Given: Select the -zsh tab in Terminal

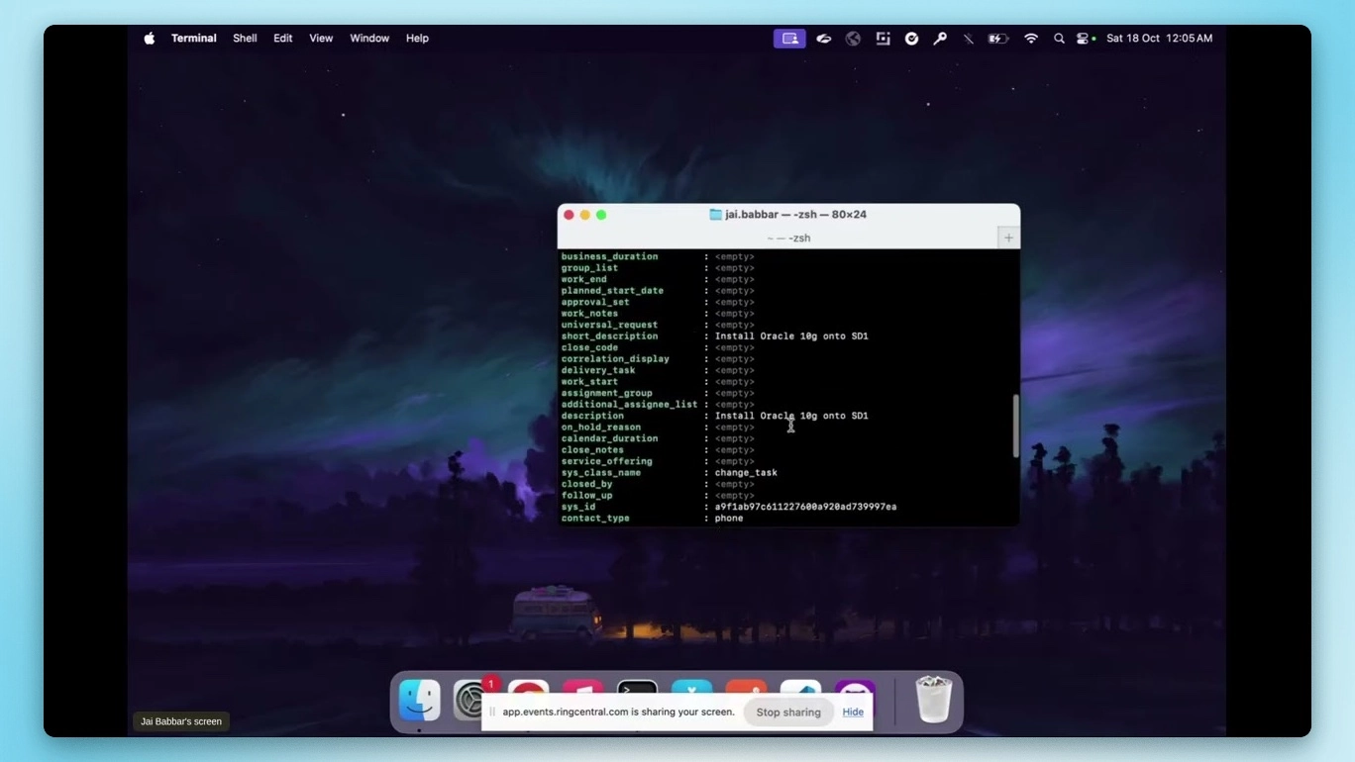Looking at the screenshot, I should point(788,238).
